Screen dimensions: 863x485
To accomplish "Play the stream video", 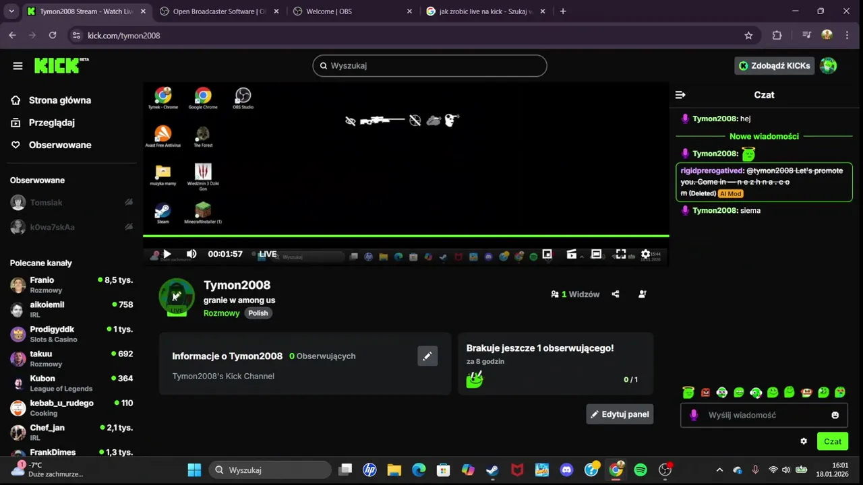I will pyautogui.click(x=167, y=254).
